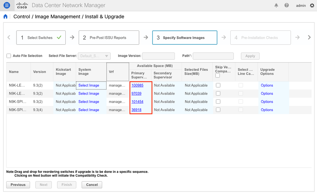Click the Next button
Viewport: 317px width, 196px height.
tap(43, 185)
